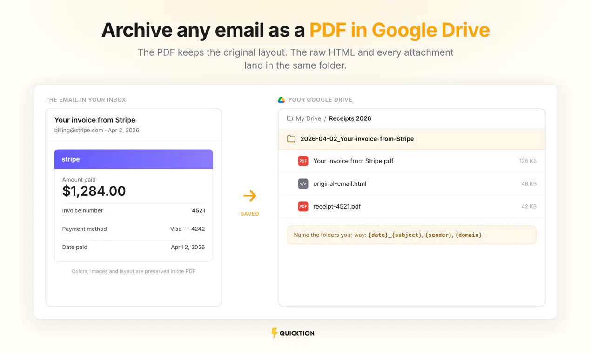Click the Amount paid label
Screen dimensions: 591x353
pos(79,180)
